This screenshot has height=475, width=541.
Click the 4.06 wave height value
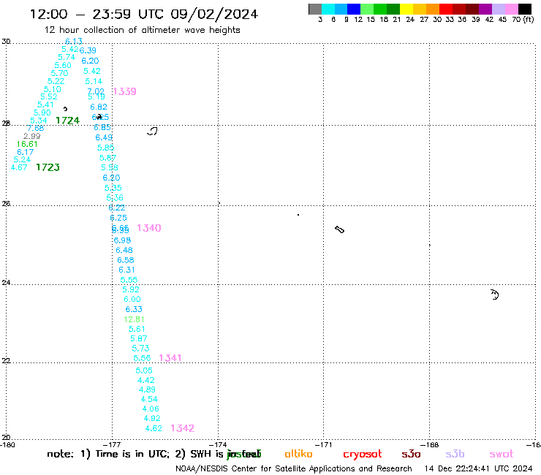151,408
